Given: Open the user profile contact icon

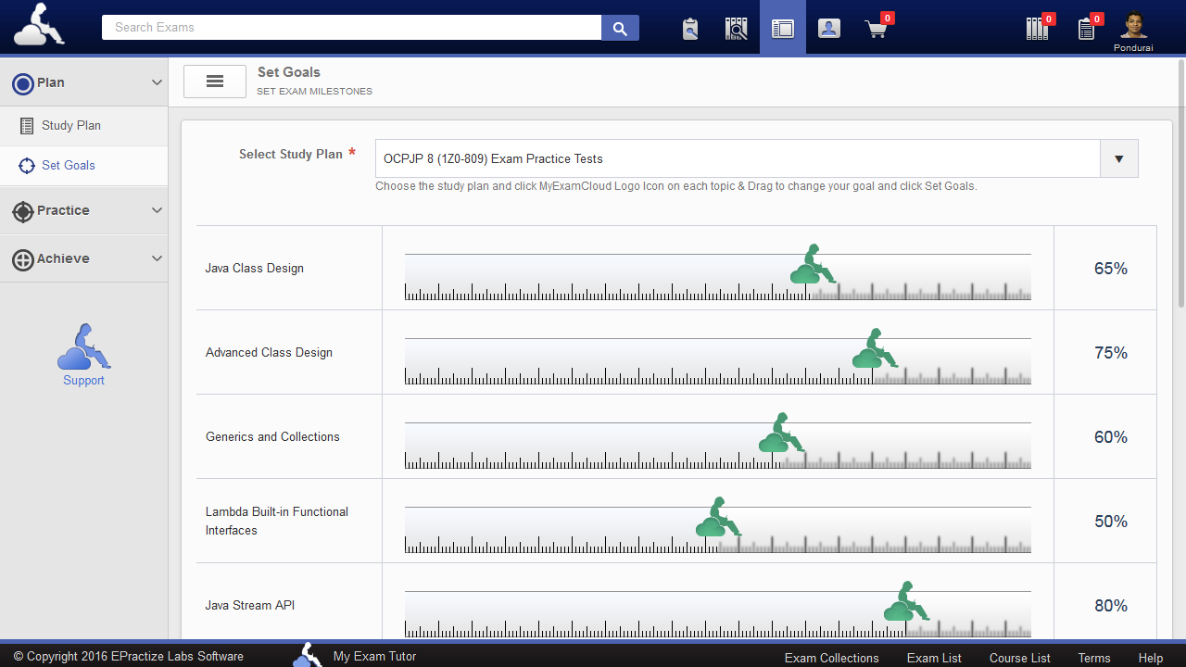Looking at the screenshot, I should pyautogui.click(x=828, y=28).
